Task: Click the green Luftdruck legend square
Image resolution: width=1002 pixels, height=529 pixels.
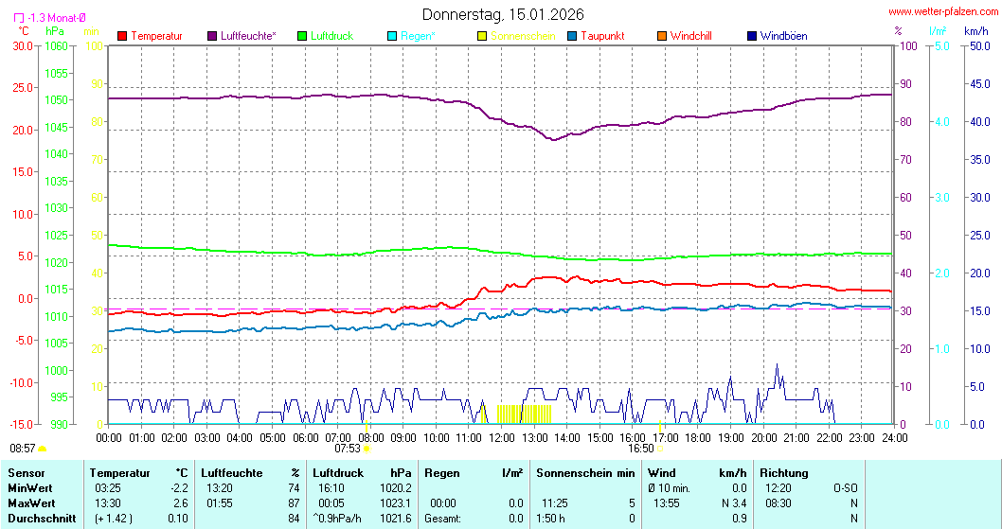Action: click(x=303, y=36)
